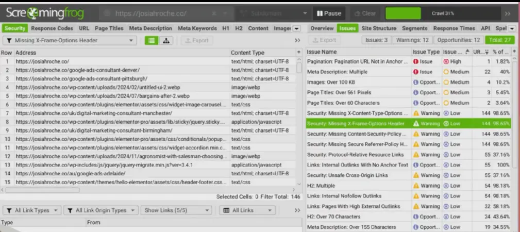Open the URL history dropdown arrow
This screenshot has width=520, height=232.
click(225, 13)
